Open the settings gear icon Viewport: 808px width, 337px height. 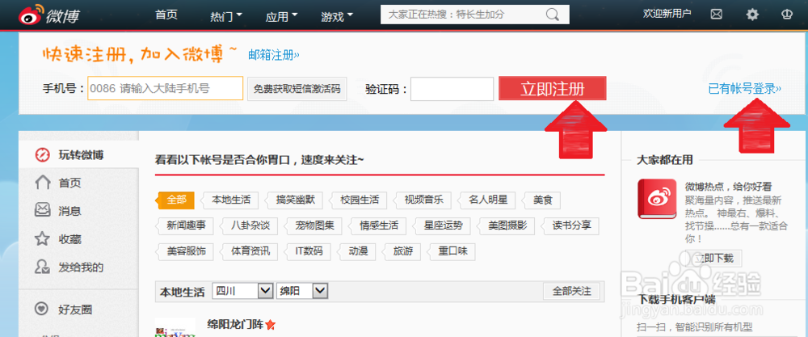(752, 15)
